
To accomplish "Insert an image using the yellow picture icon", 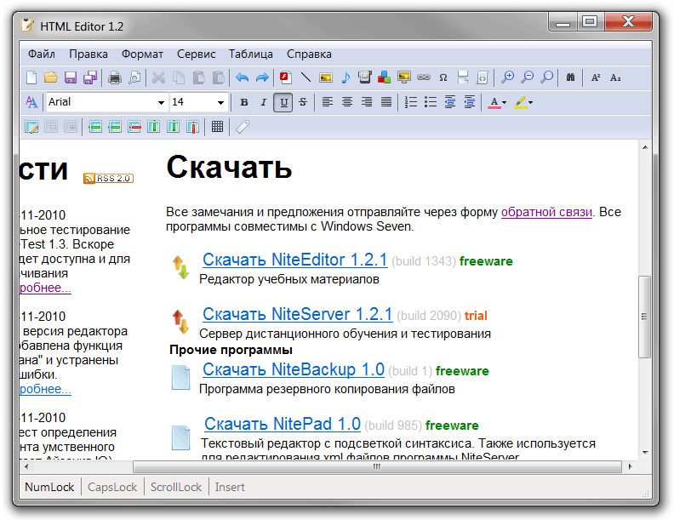I will [x=326, y=77].
